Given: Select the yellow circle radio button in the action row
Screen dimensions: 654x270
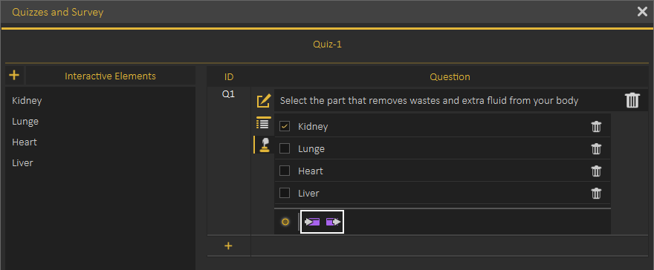Looking at the screenshot, I should 285,222.
